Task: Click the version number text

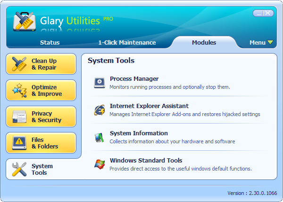Action: tap(252, 194)
